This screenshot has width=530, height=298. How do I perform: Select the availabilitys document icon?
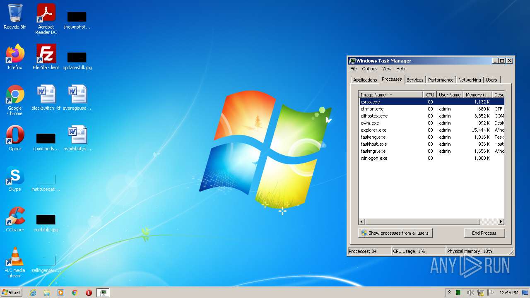point(77,138)
